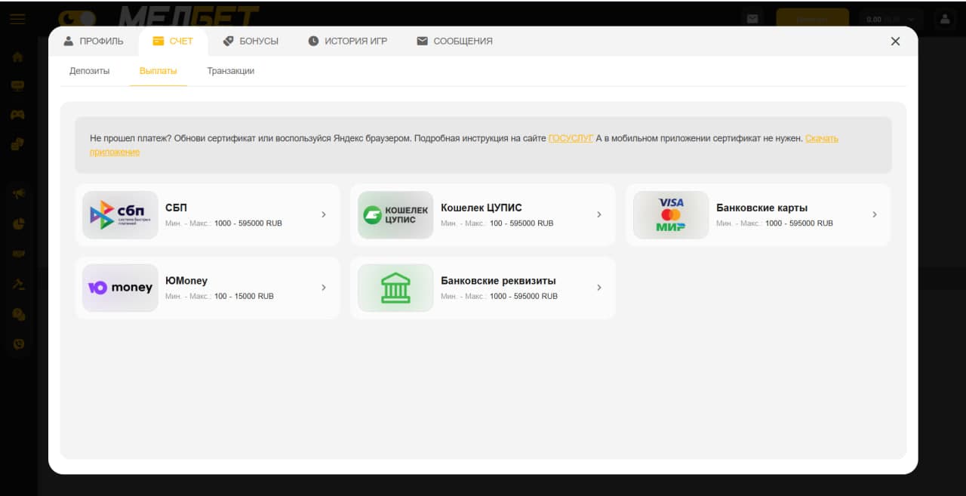Choose the Кошелек ЦУПИС logo
The height and width of the screenshot is (496, 966).
(395, 214)
